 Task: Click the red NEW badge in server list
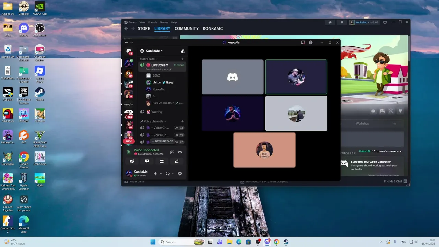(x=129, y=141)
